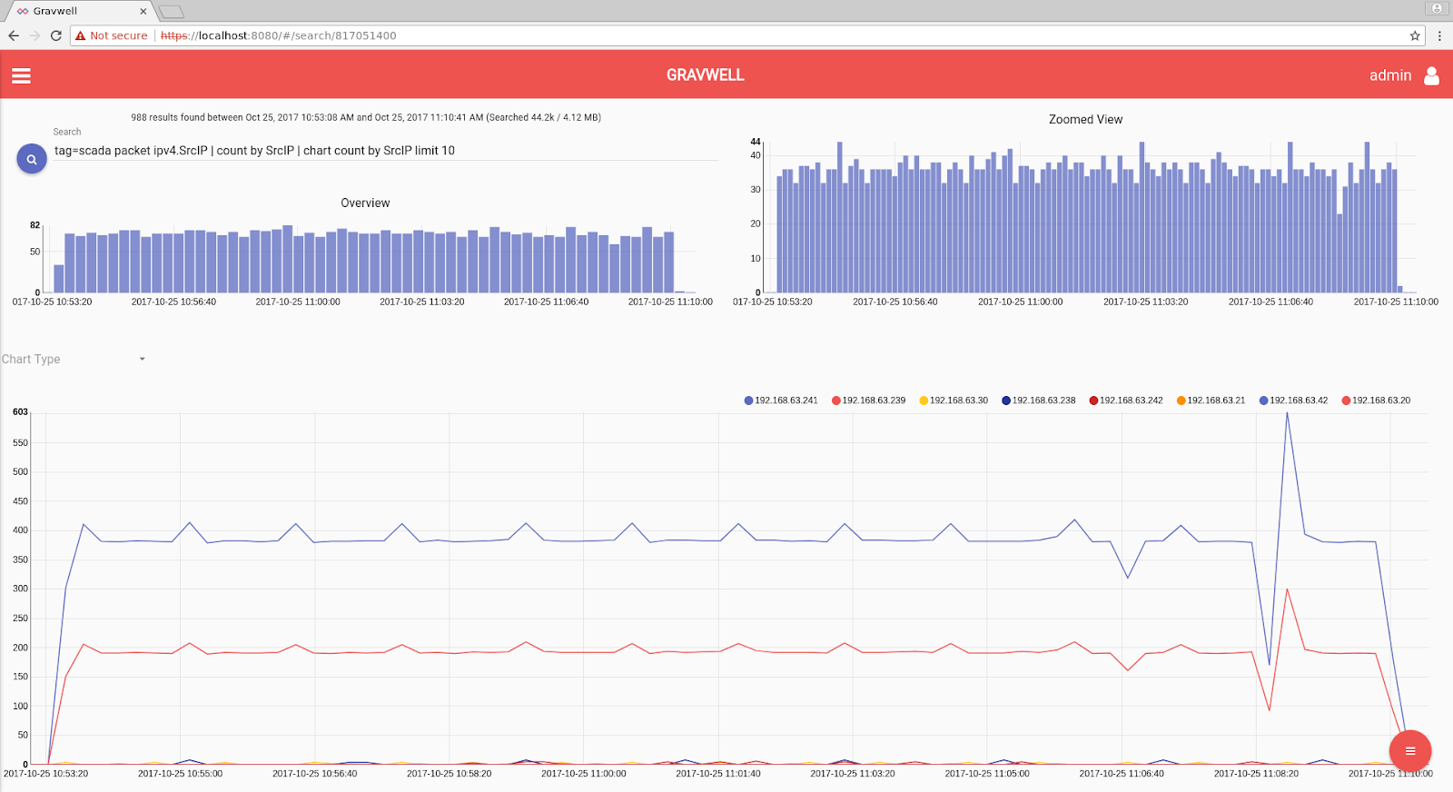Open the hamburger navigation menu
Screen dimensions: 1453x792
(x=21, y=75)
